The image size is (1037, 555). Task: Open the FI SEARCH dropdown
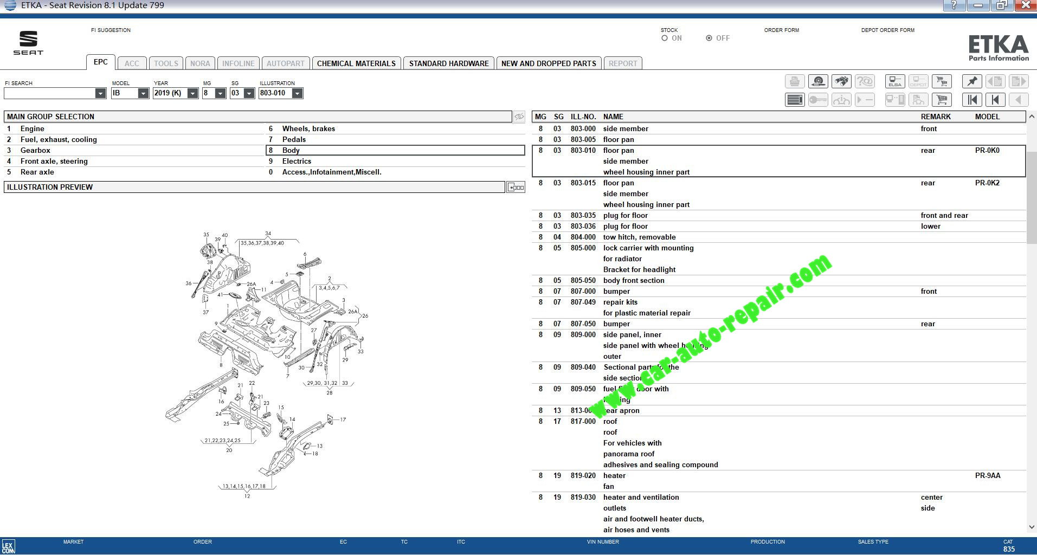100,93
